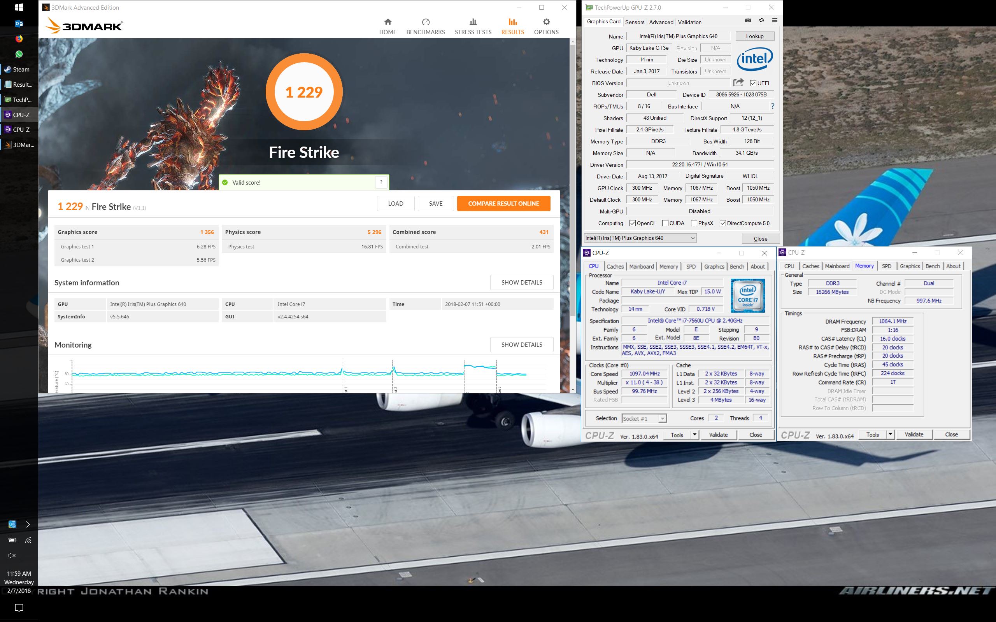Click the Load button in 3DMark
The height and width of the screenshot is (622, 996).
pos(396,203)
